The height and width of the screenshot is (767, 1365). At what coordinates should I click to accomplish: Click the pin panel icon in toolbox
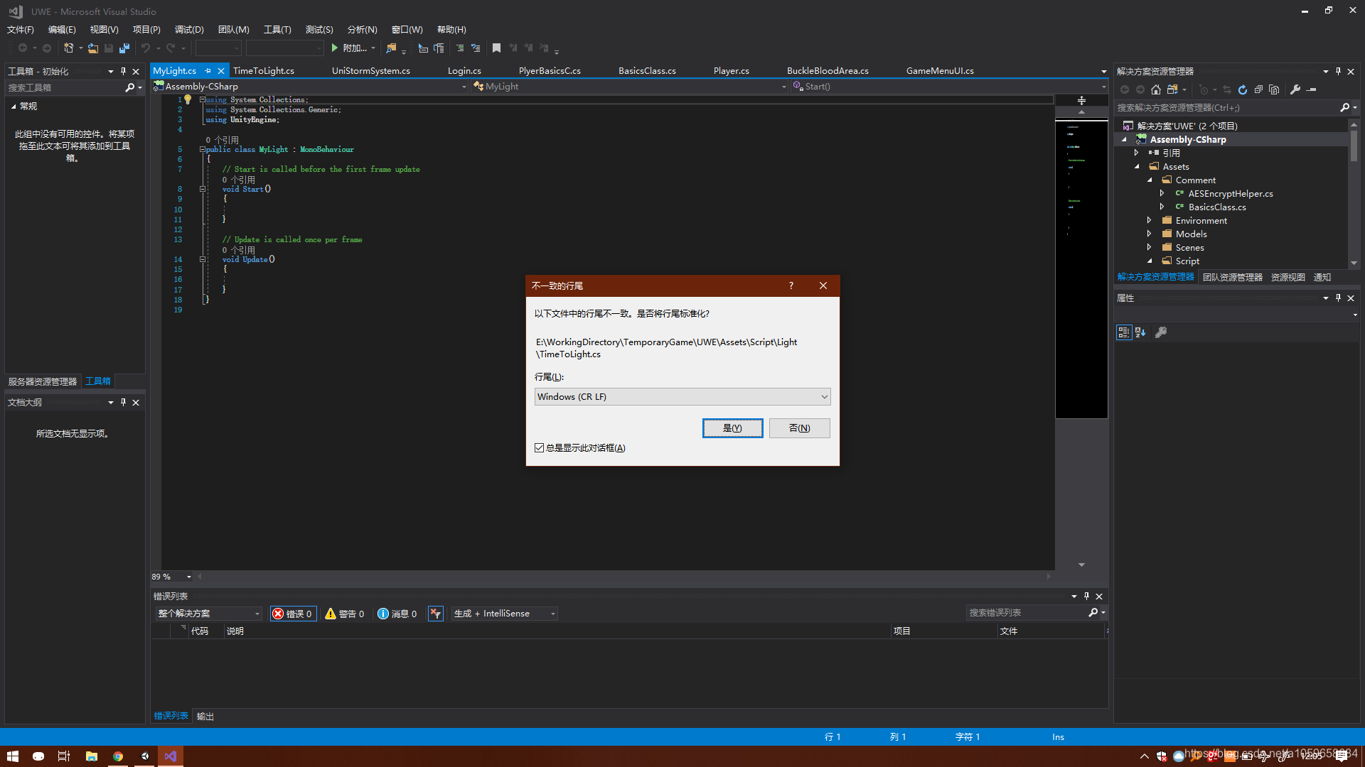124,71
